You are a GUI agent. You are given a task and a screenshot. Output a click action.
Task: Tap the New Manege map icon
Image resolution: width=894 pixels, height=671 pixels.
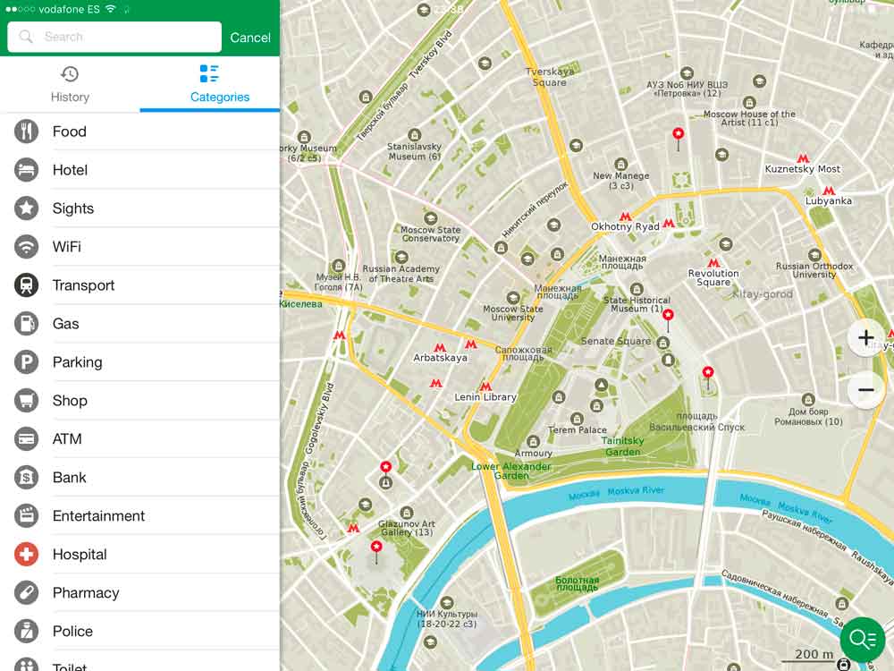(621, 165)
